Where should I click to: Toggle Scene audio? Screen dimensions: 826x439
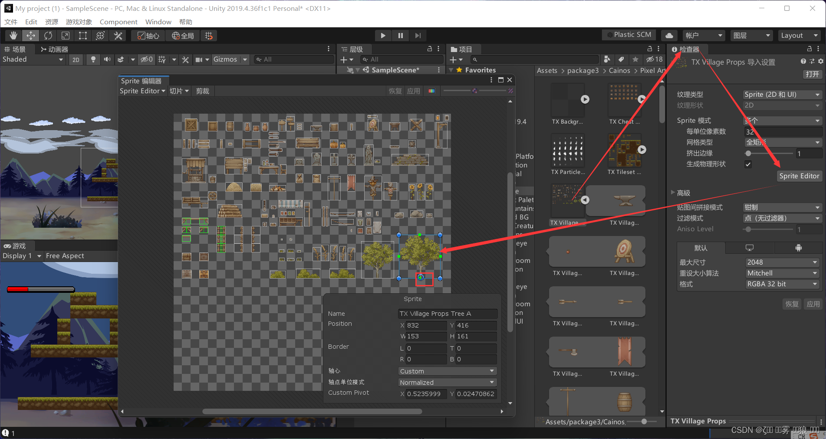tap(107, 59)
